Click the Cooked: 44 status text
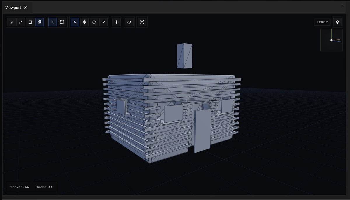350x200 pixels. (x=19, y=187)
